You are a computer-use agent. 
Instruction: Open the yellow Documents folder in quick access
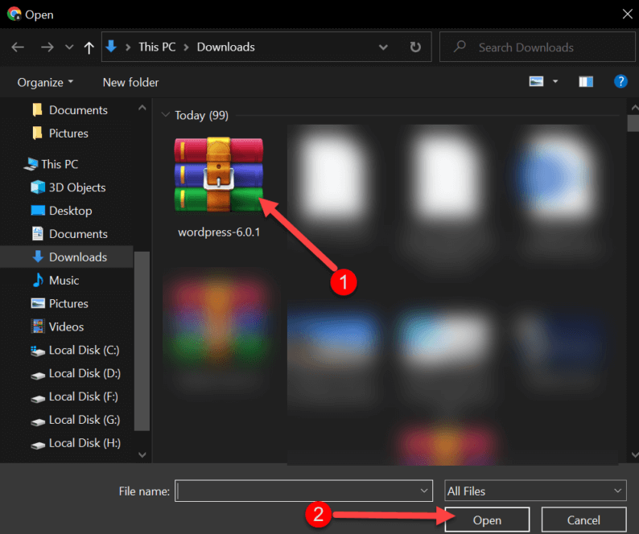click(70, 110)
